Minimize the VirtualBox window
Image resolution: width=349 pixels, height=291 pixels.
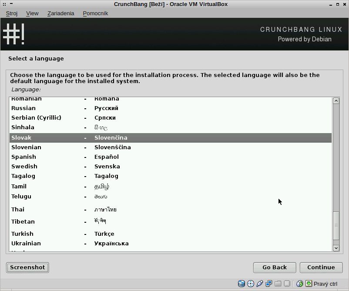click(x=331, y=4)
